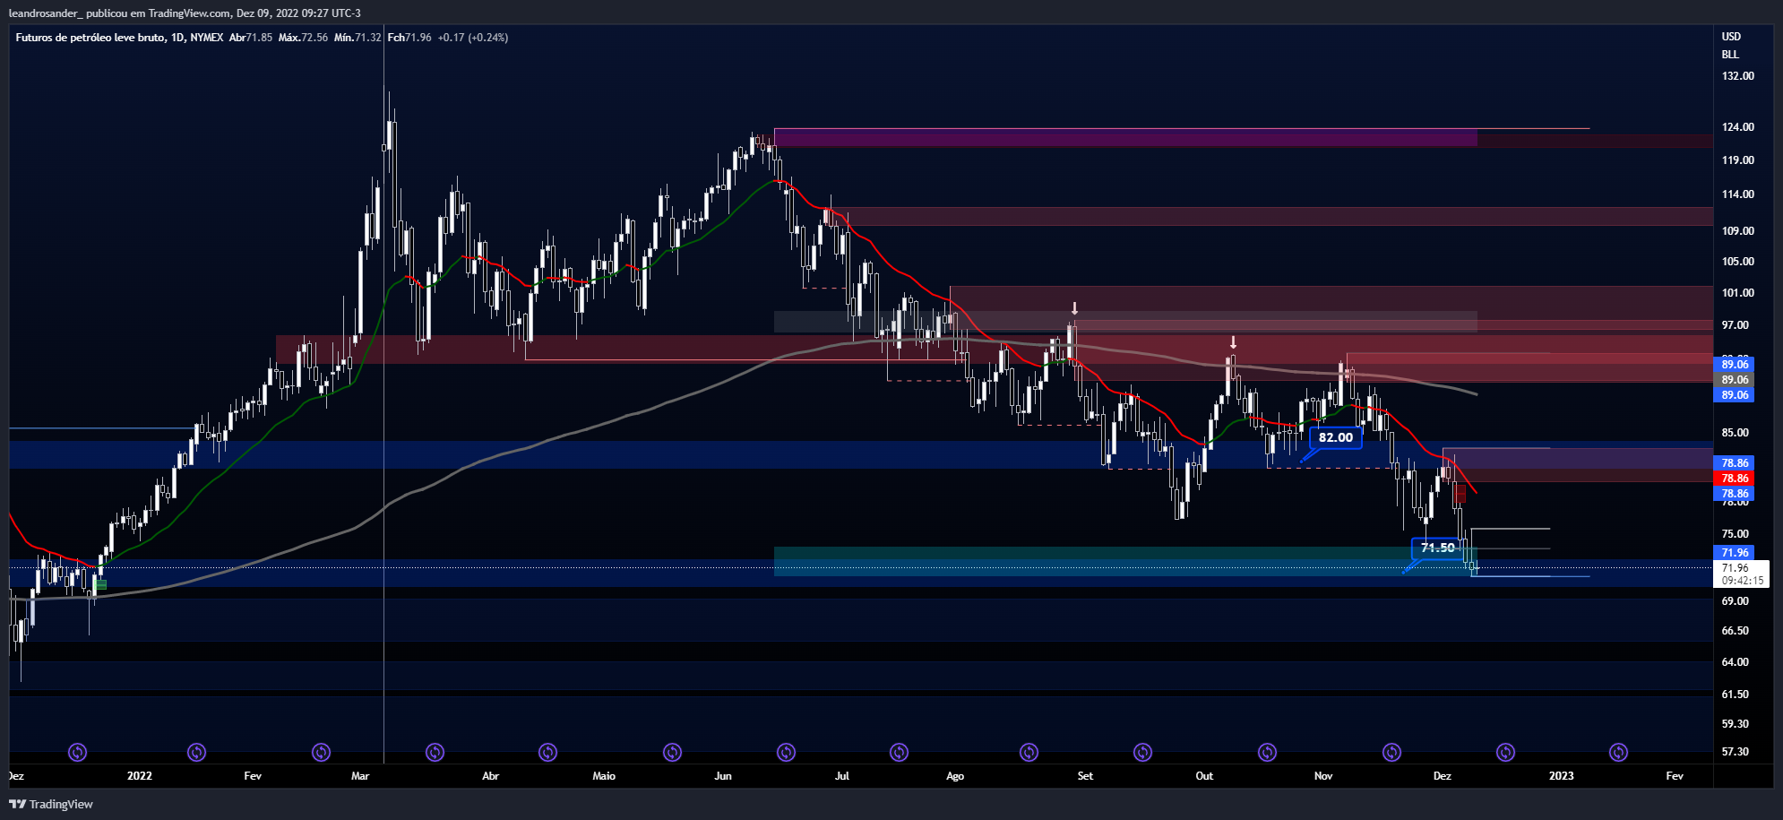Click the 124.00 price axis label
The width and height of the screenshot is (1783, 820).
[1738, 127]
